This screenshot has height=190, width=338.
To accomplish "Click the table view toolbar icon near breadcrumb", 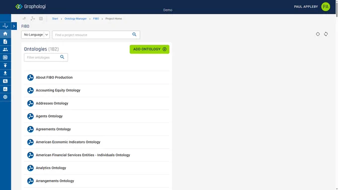I will pos(41,19).
